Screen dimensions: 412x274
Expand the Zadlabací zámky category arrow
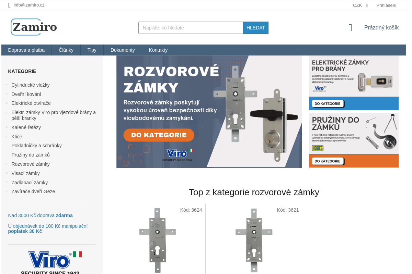(x=7, y=182)
